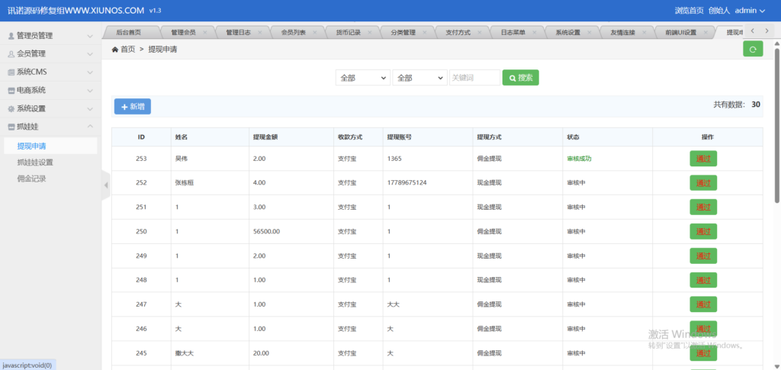Viewport: 781px width, 370px height.
Task: Click the home icon in breadcrumb
Action: (114, 49)
